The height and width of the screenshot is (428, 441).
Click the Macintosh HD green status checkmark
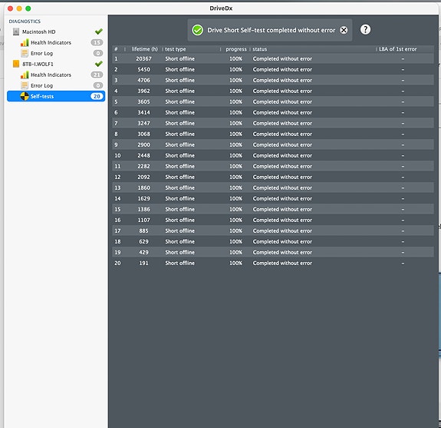click(x=98, y=32)
